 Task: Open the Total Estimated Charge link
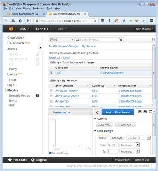(x=63, y=47)
